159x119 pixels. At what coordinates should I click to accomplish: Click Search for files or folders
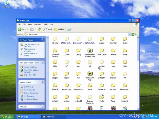coord(31,55)
